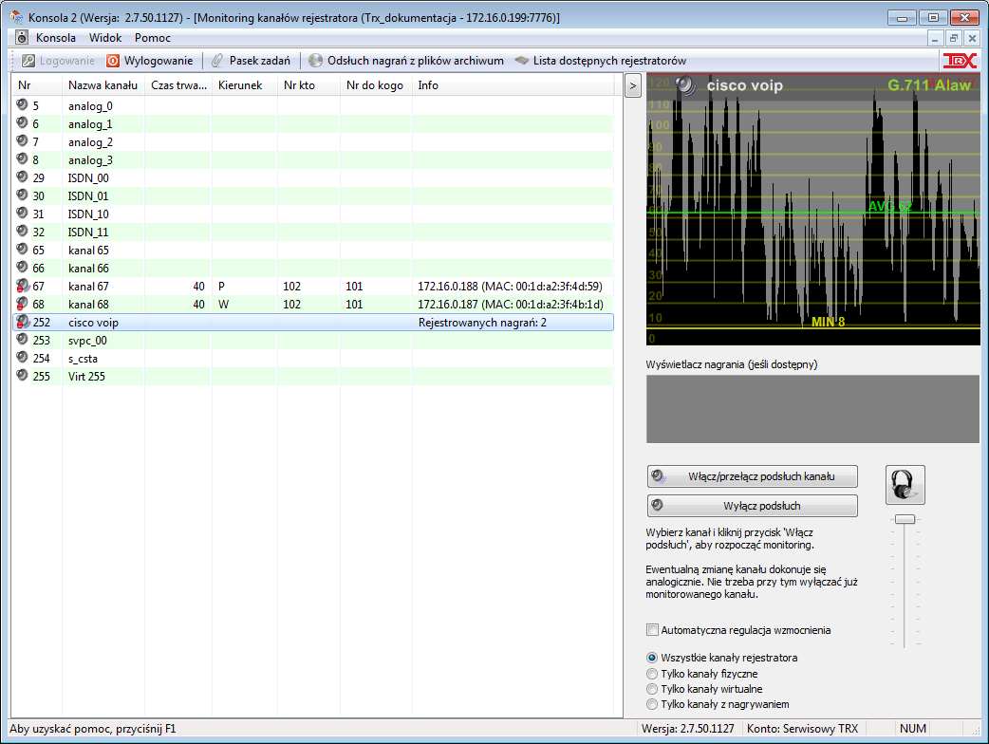This screenshot has width=989, height=744.
Task: Click the speaker icon in the level graph header
Action: pyautogui.click(x=685, y=85)
